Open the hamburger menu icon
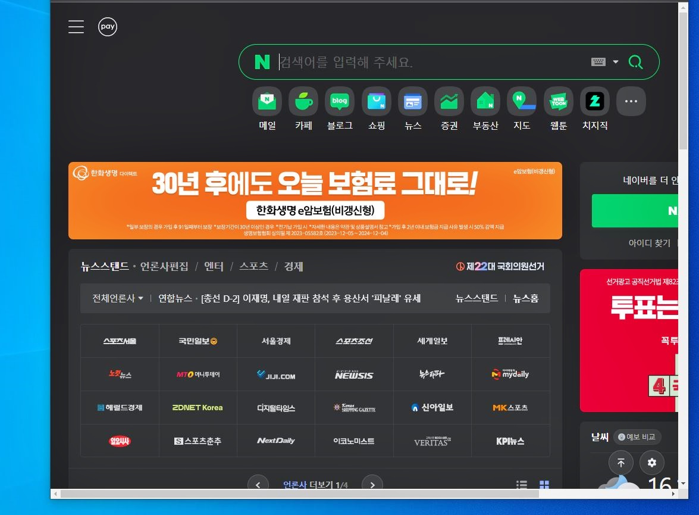 [x=76, y=27]
